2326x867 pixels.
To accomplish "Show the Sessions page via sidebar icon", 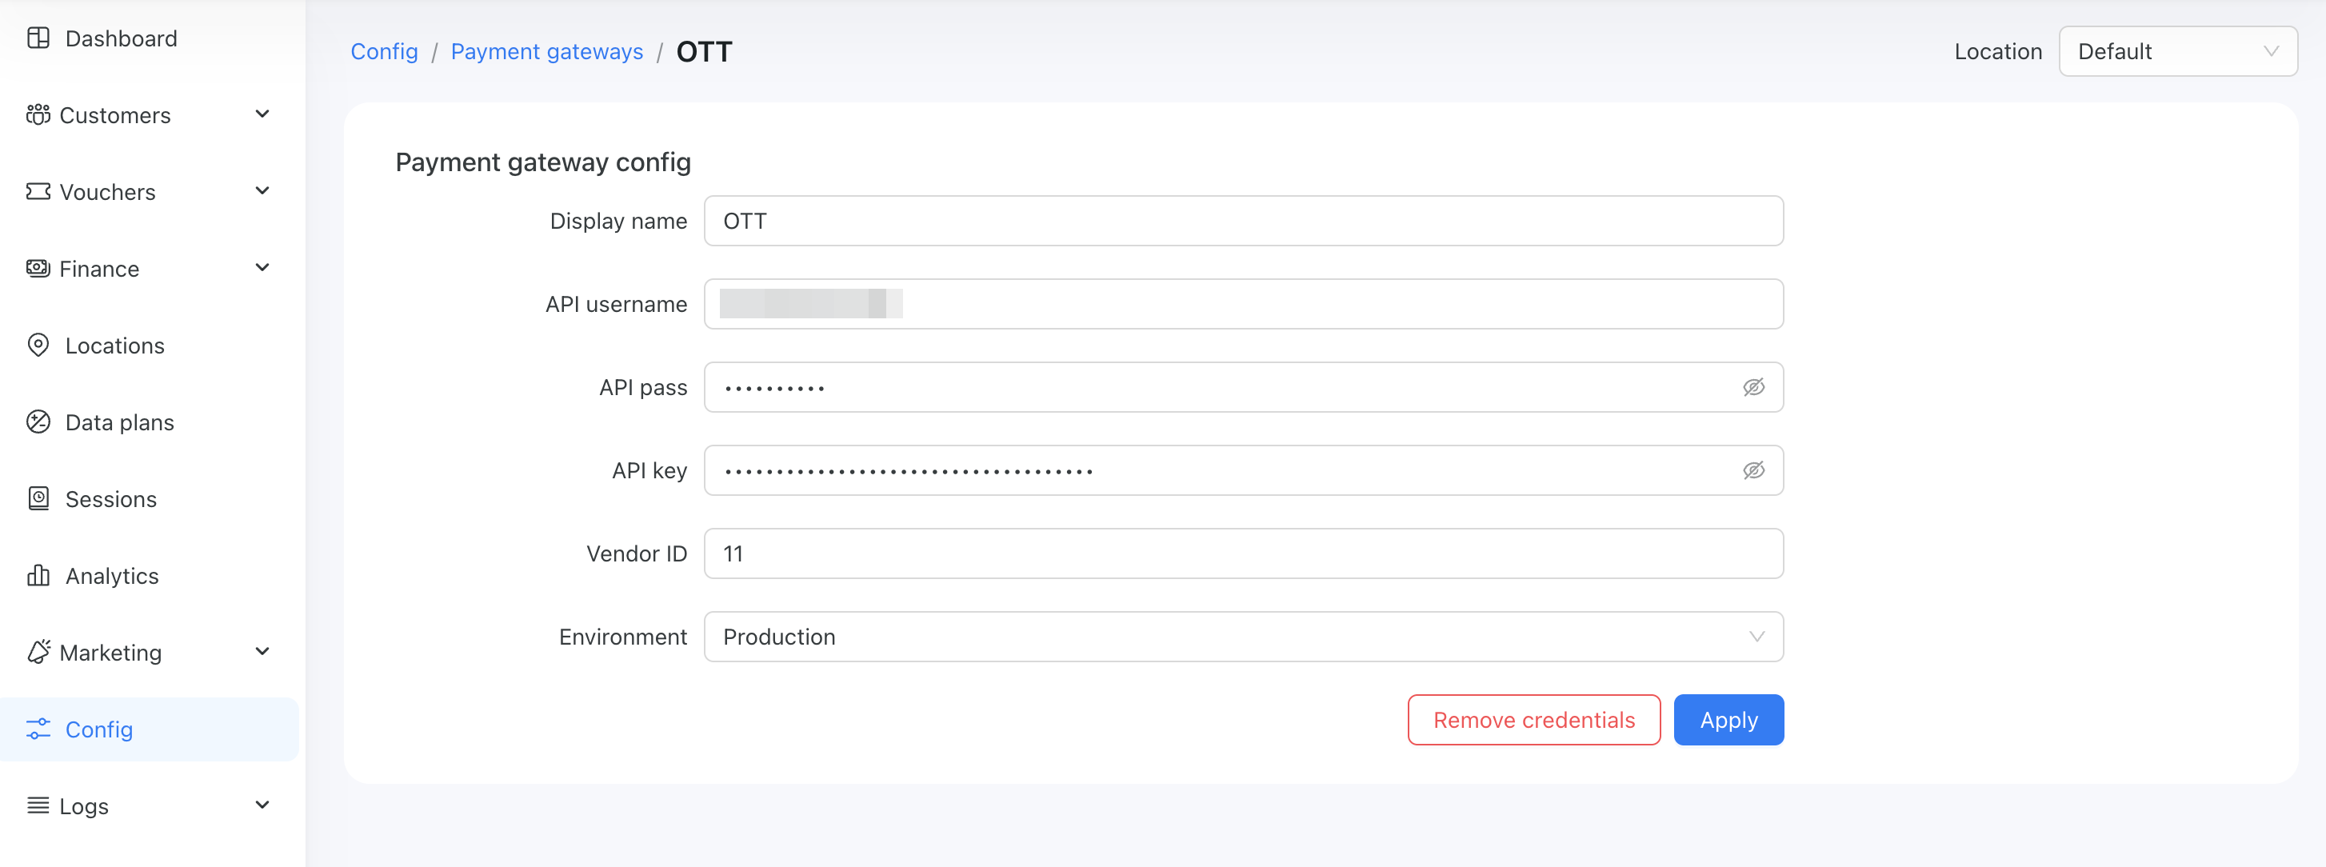I will pos(38,498).
